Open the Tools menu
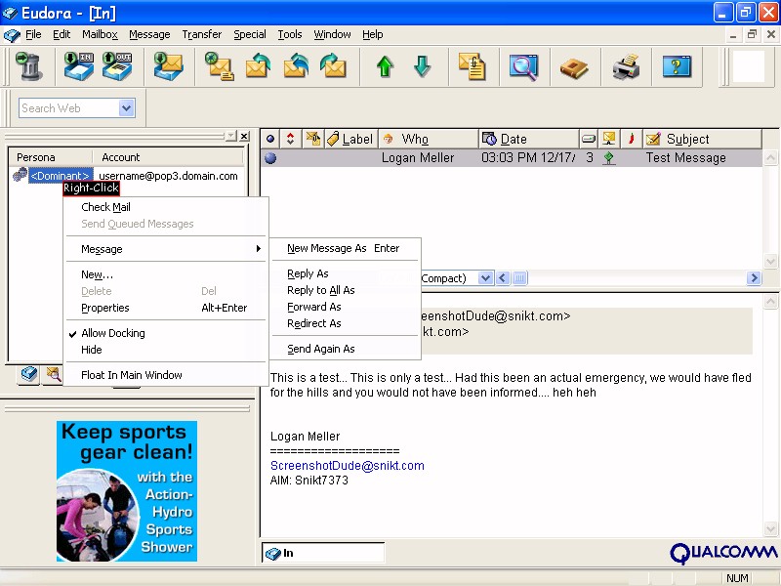 click(x=289, y=34)
